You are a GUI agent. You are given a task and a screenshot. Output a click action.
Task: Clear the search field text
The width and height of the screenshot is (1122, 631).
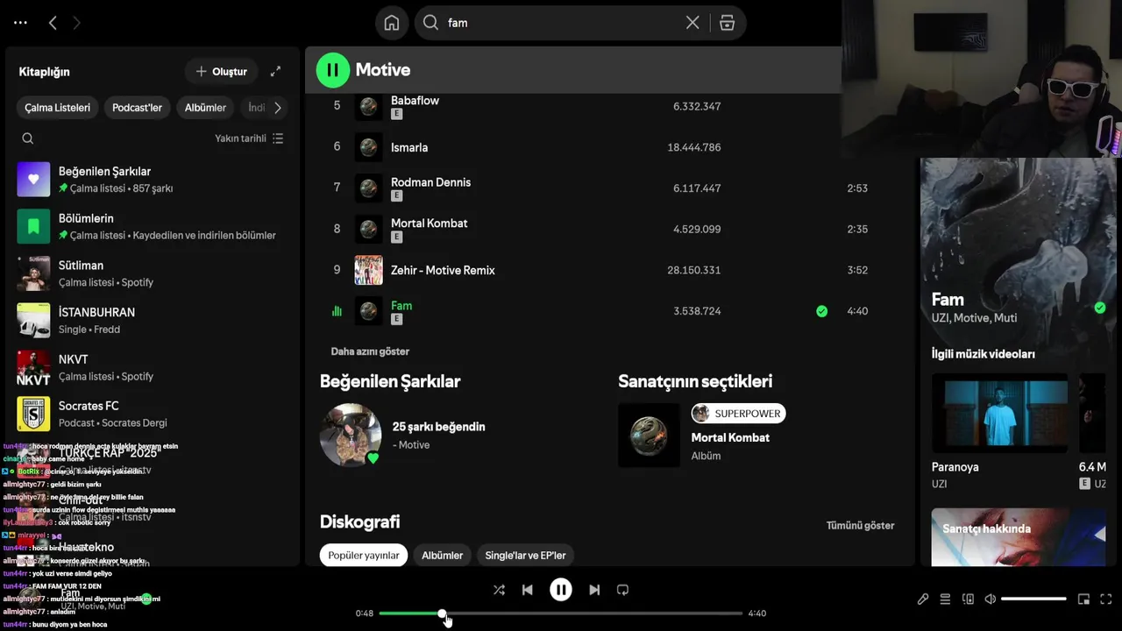pyautogui.click(x=692, y=23)
